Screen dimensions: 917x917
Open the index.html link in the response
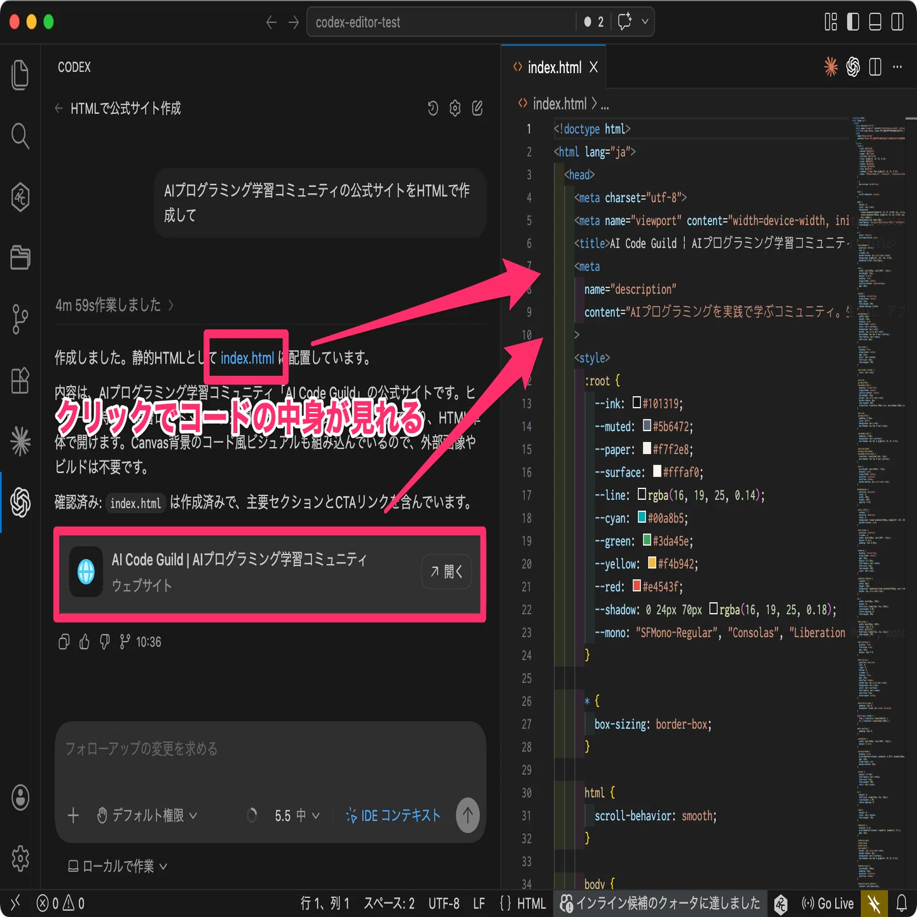point(247,358)
